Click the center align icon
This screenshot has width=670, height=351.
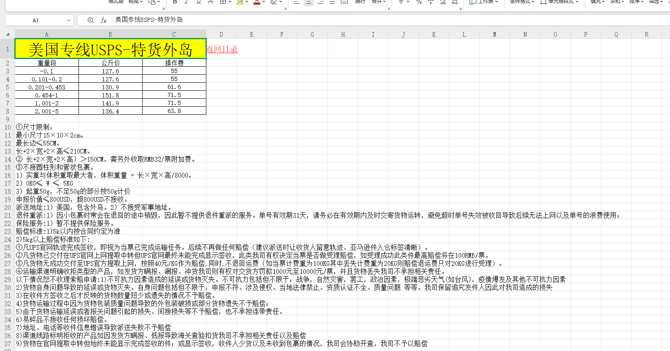(x=309, y=2)
